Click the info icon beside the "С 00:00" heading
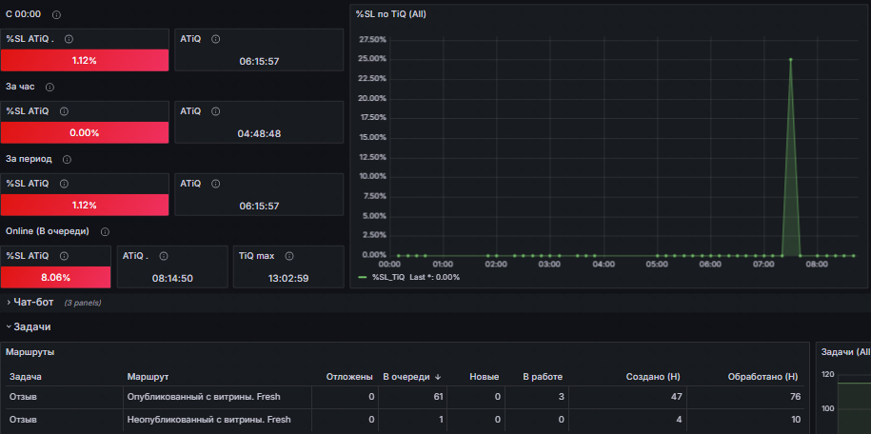The image size is (871, 434). click(56, 15)
